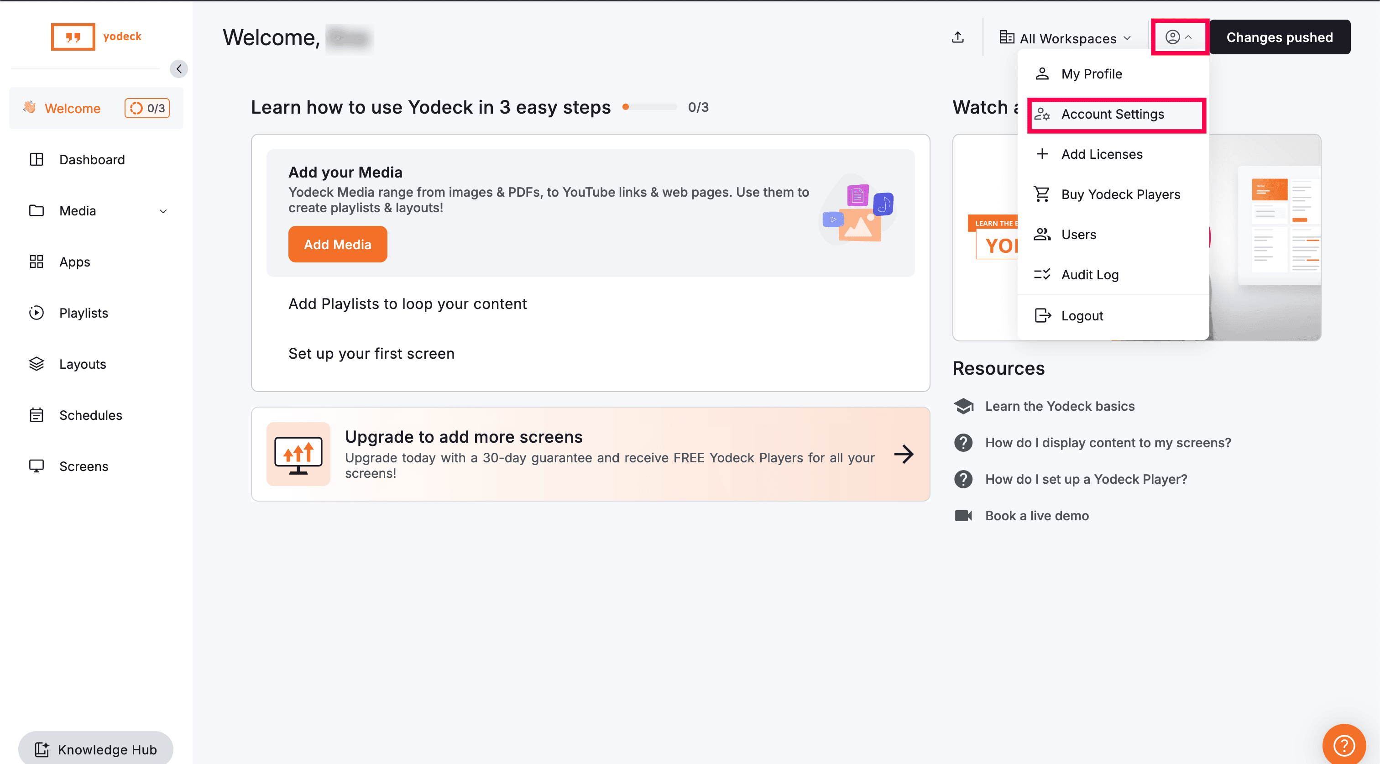
Task: Expand the Media submenu chevron
Action: point(163,211)
